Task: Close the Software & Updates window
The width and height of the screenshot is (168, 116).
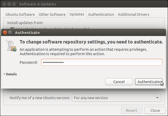Action: 4,4
